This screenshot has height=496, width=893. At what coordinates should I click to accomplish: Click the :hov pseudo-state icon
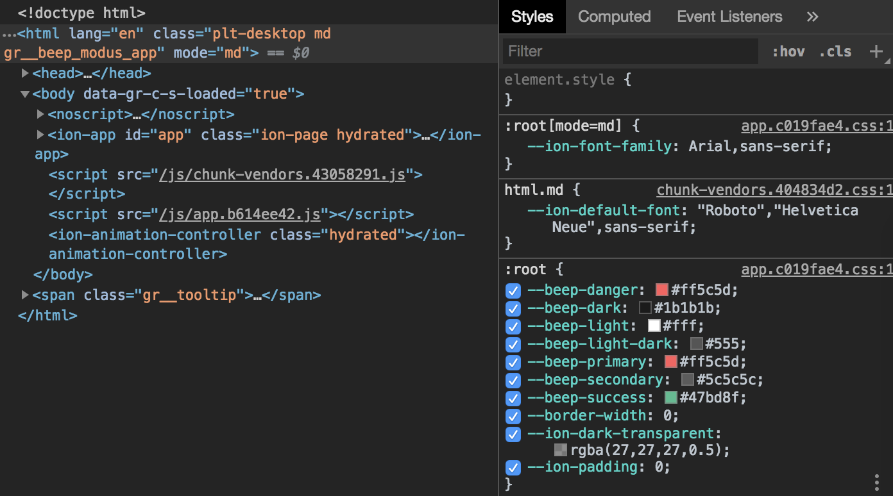pyautogui.click(x=788, y=51)
